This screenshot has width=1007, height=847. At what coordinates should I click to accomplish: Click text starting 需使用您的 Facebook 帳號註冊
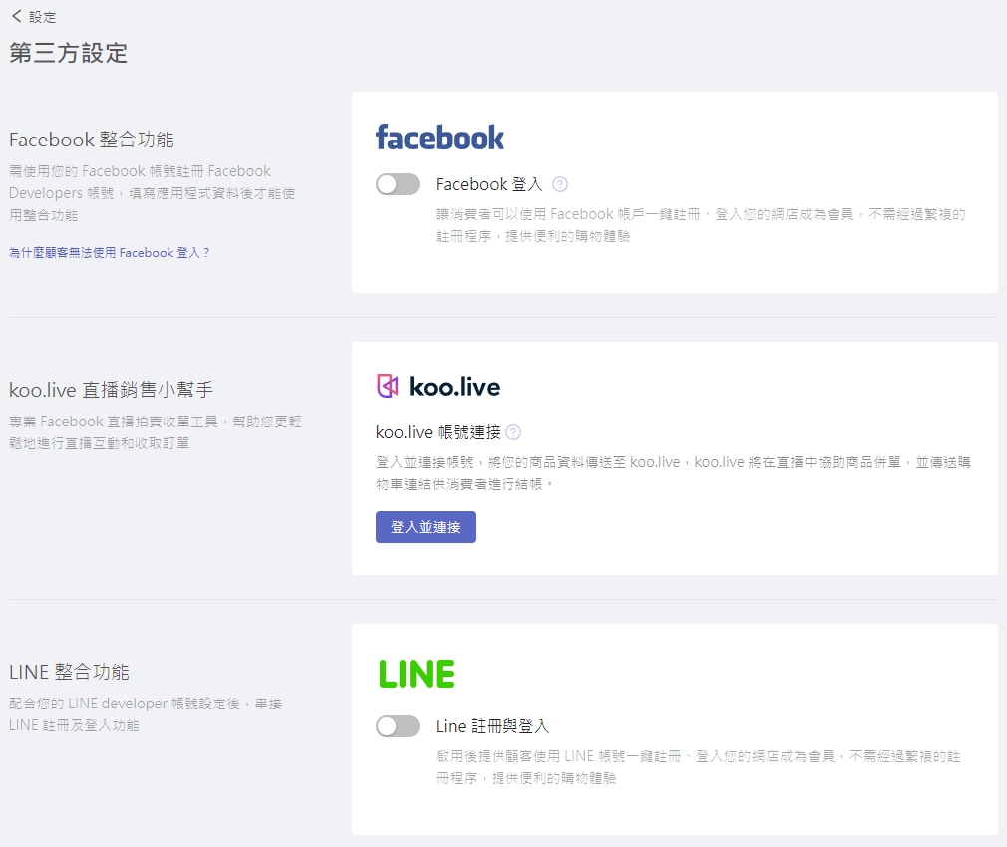(x=153, y=193)
